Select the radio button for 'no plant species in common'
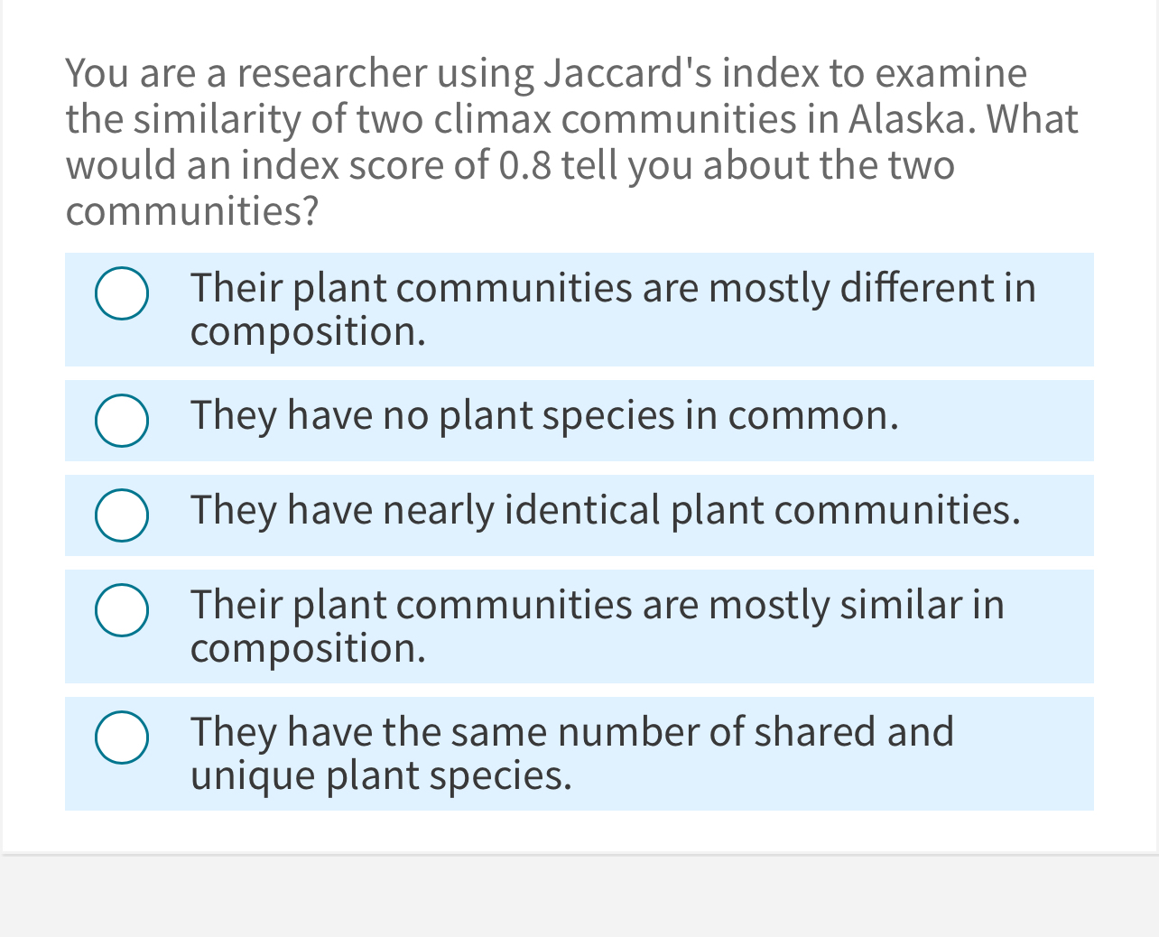 pyautogui.click(x=122, y=420)
